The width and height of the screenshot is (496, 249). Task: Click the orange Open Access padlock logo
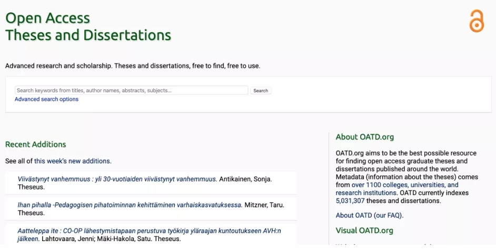476,22
